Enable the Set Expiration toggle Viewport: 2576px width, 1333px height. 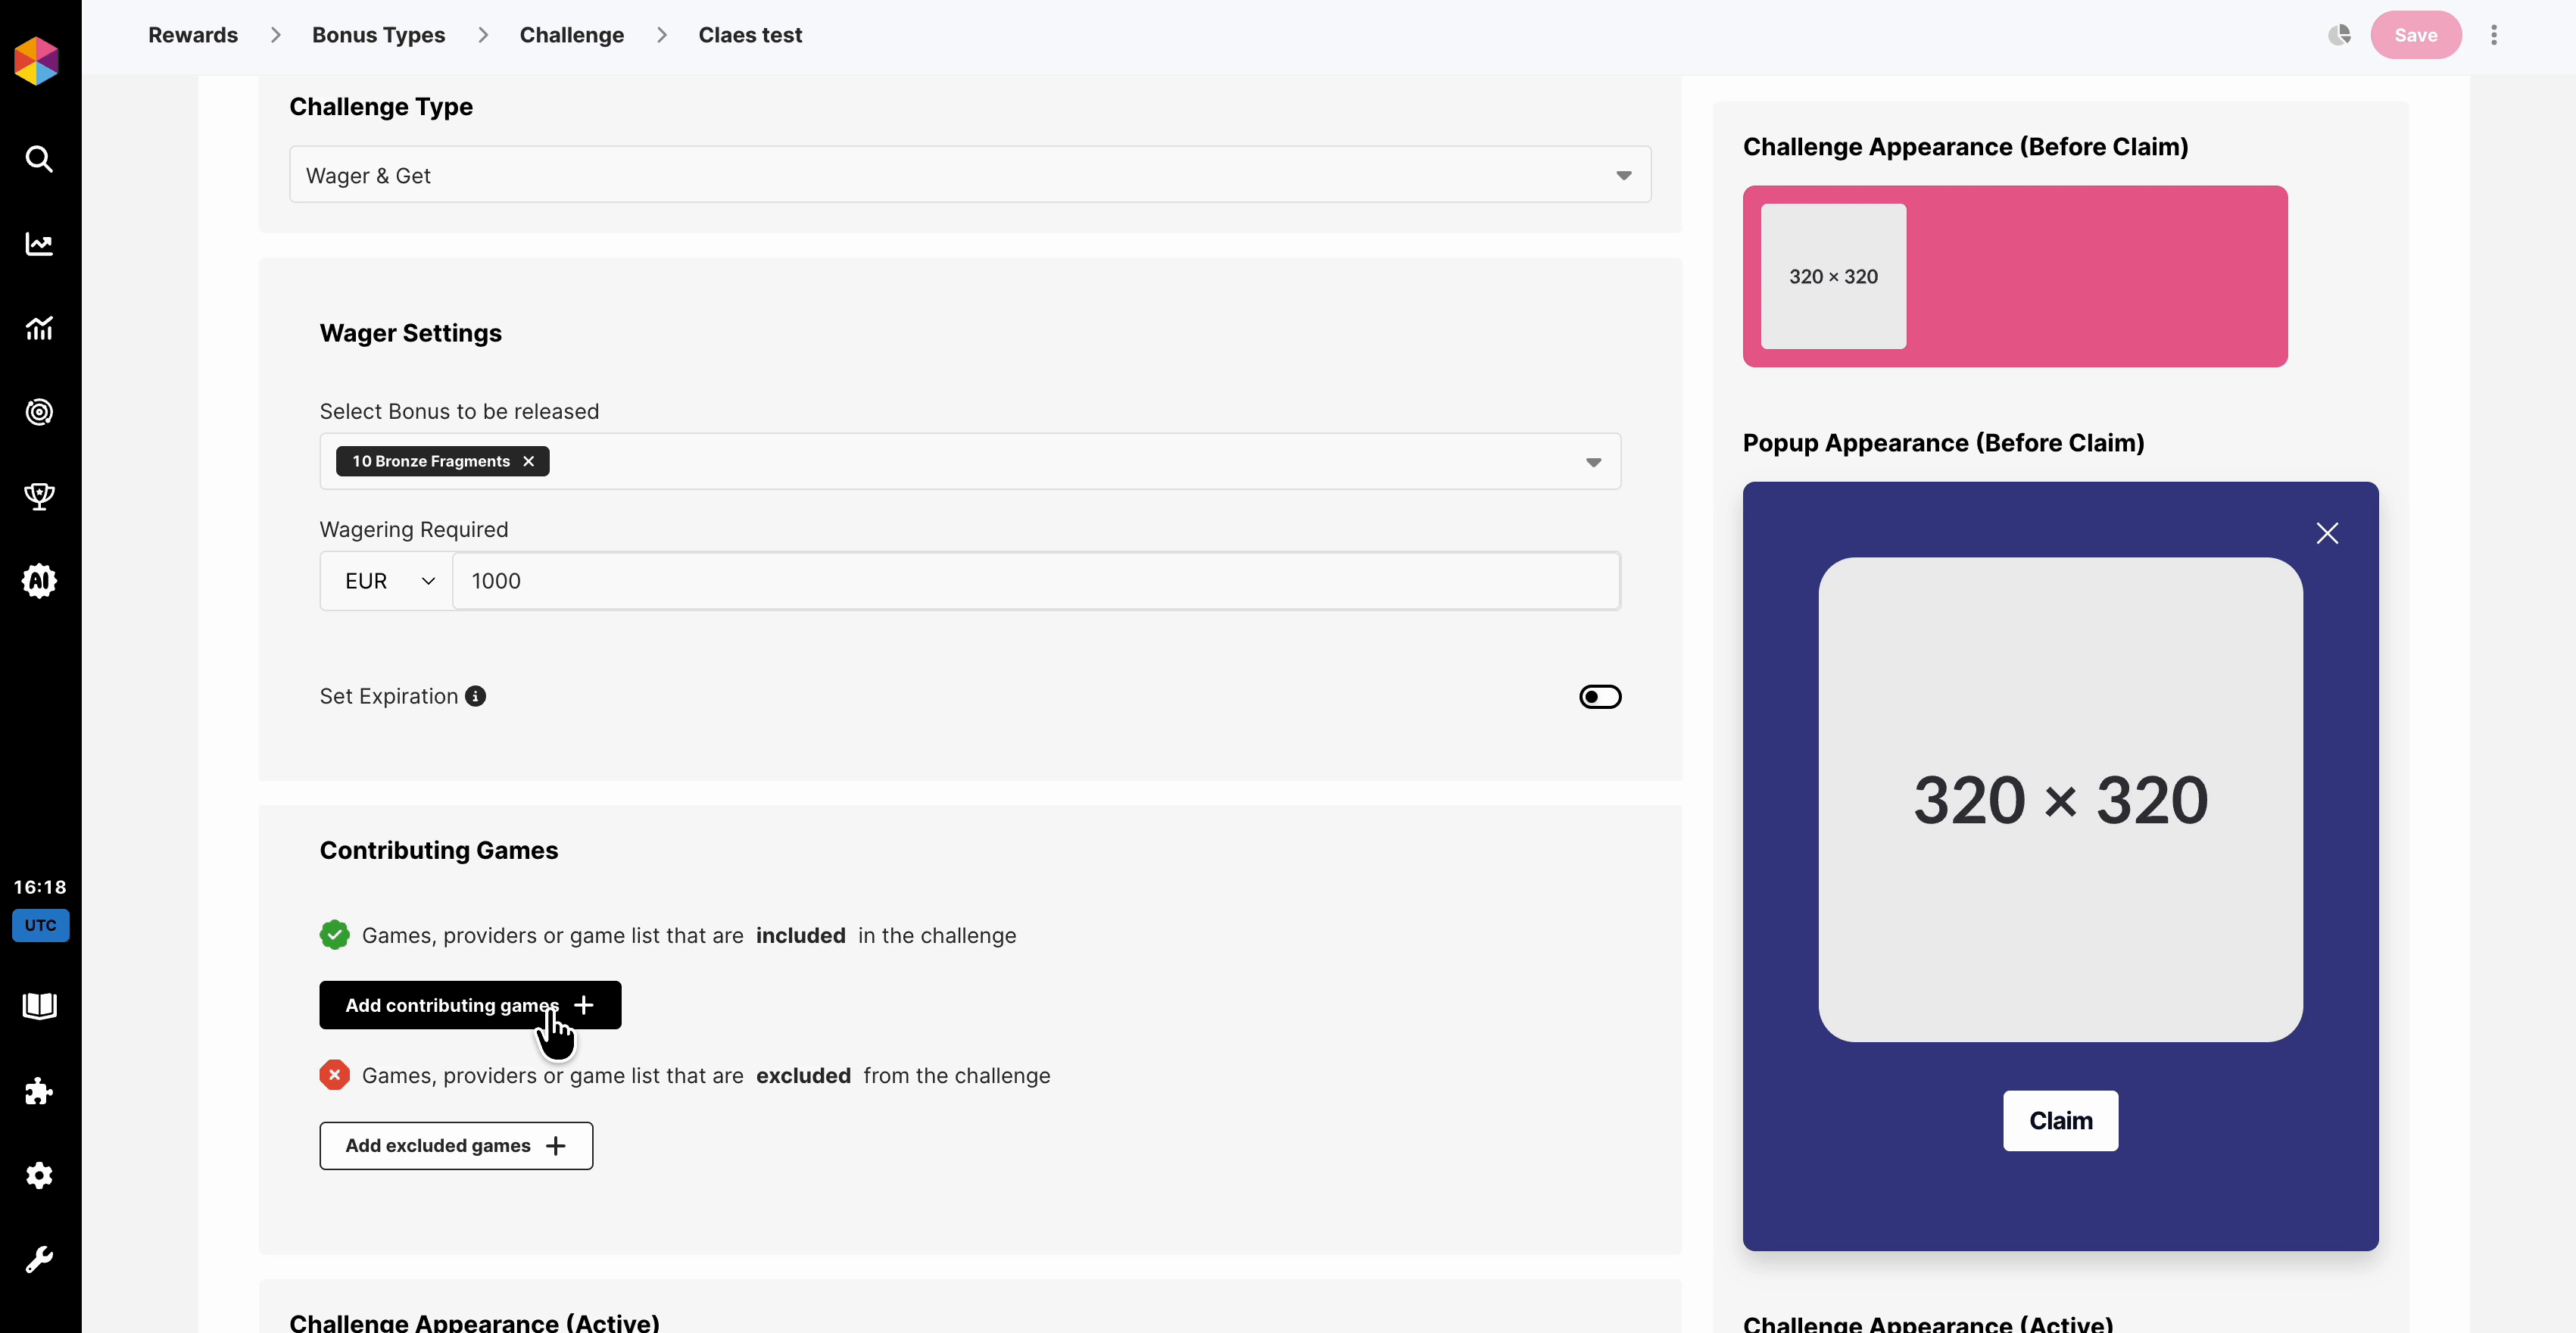point(1599,696)
